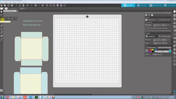Click the drag-zoom down arrow icon
Screen dimensions: 176x99
pyautogui.click(x=57, y=5)
